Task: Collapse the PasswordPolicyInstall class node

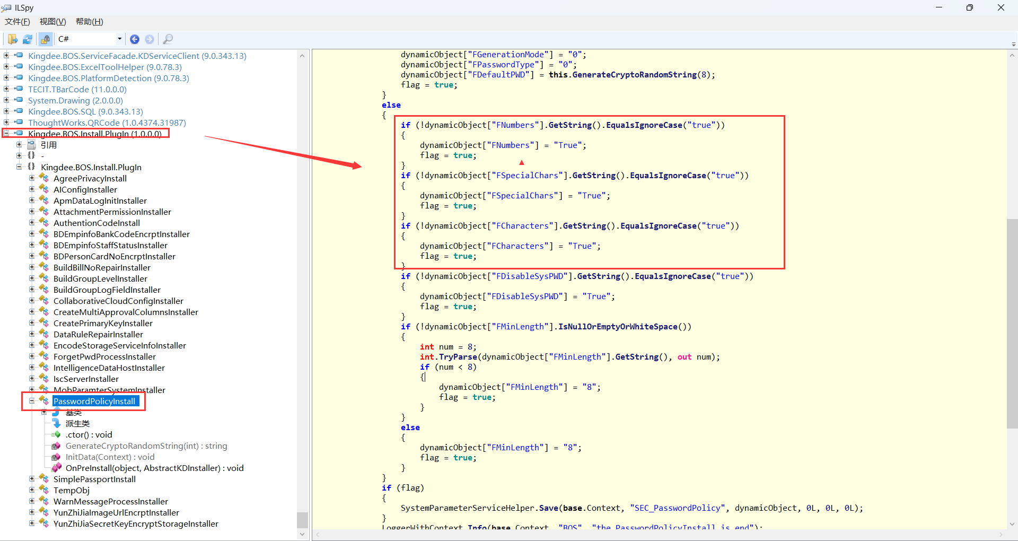Action: [32, 400]
